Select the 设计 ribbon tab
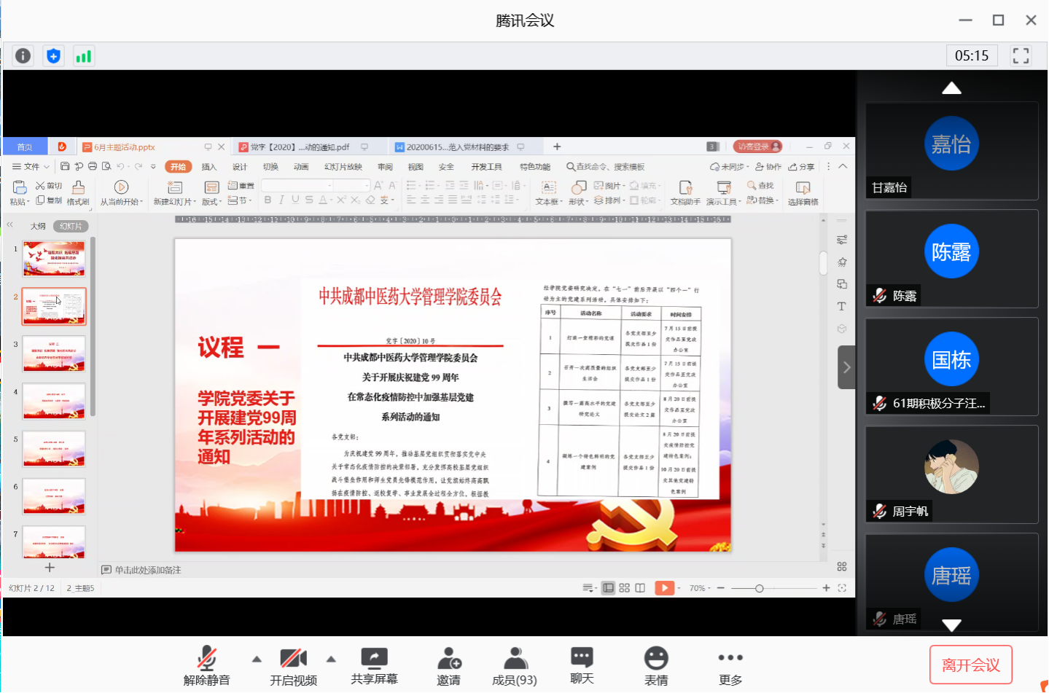Screen dimensions: 1049x693 [x=240, y=167]
